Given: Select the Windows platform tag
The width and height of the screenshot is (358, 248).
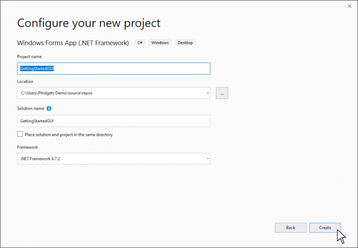Looking at the screenshot, I should point(160,43).
